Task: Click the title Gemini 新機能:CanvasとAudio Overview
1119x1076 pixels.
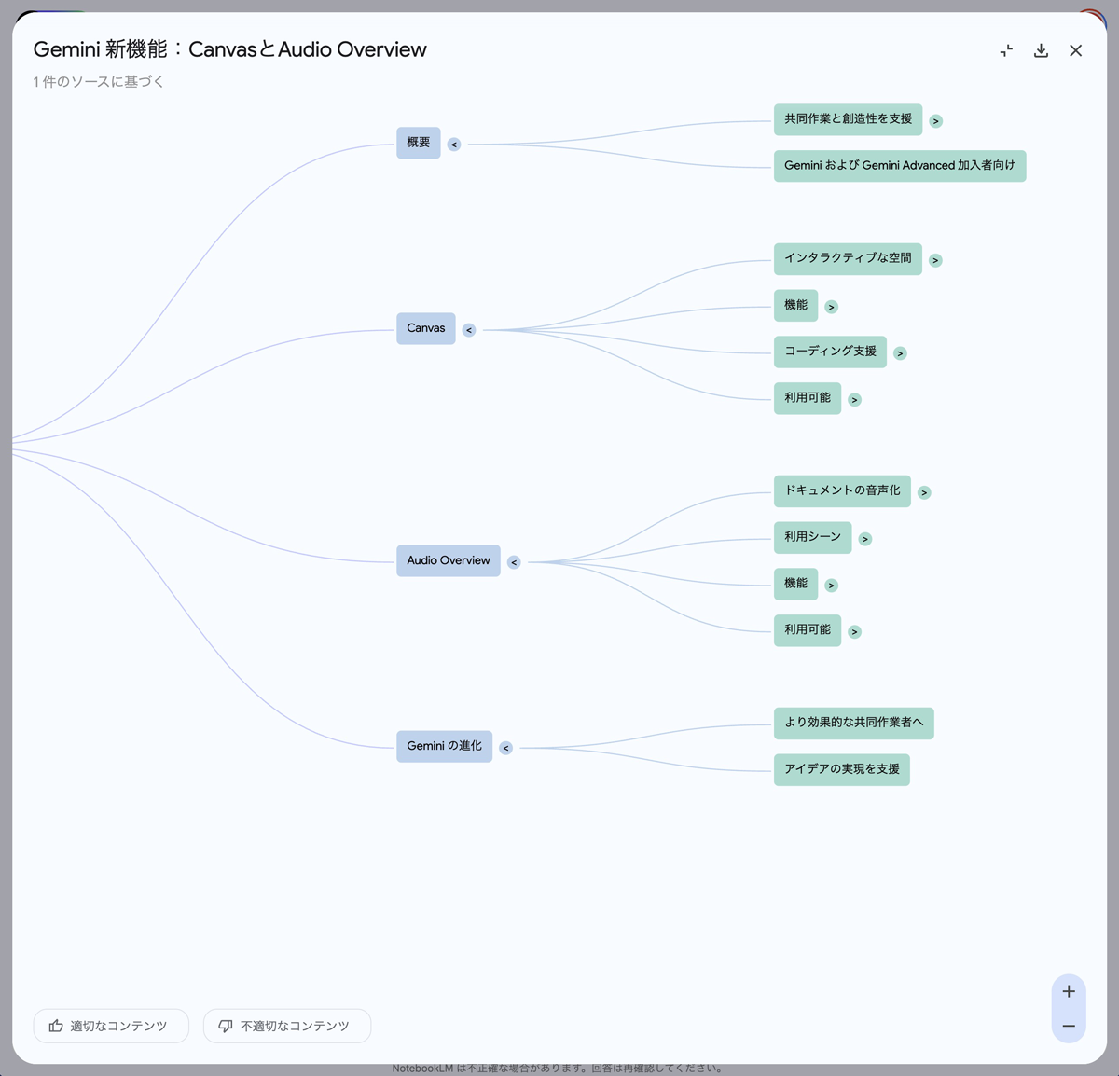Action: (x=230, y=49)
